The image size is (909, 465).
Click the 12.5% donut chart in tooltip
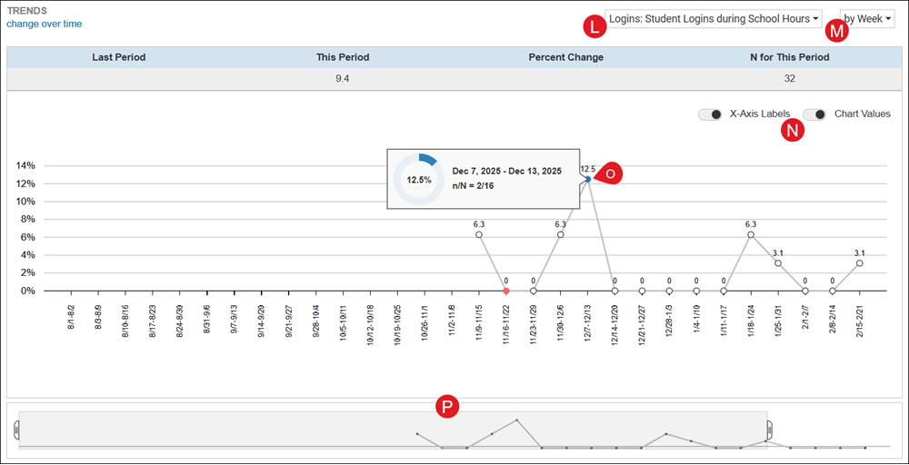pyautogui.click(x=419, y=180)
